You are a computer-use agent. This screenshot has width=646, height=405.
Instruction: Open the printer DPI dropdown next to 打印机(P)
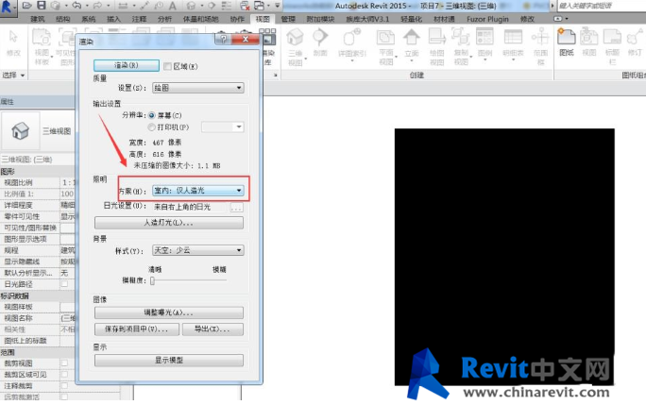[223, 127]
